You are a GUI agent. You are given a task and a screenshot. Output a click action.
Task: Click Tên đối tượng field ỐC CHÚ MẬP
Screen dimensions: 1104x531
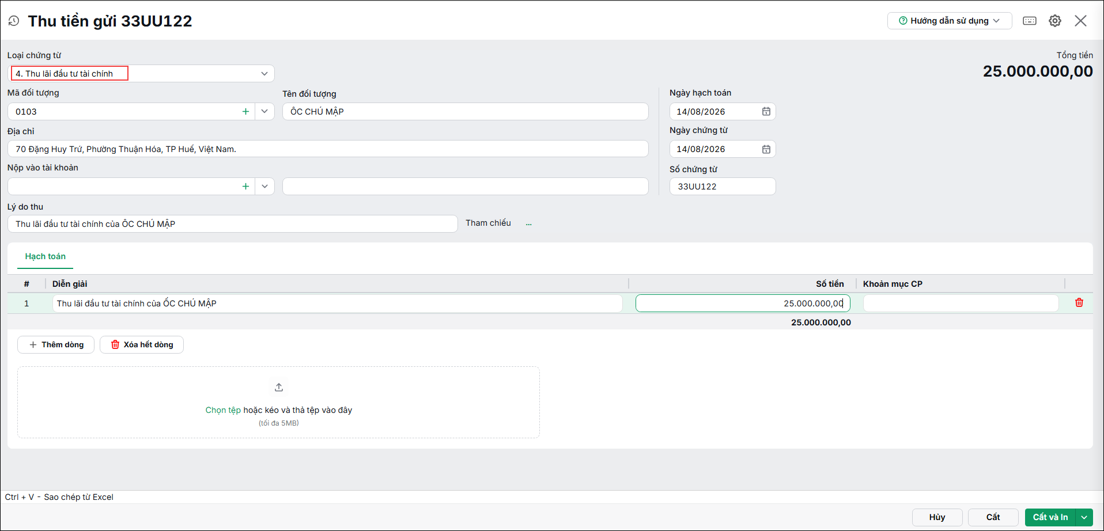point(466,112)
